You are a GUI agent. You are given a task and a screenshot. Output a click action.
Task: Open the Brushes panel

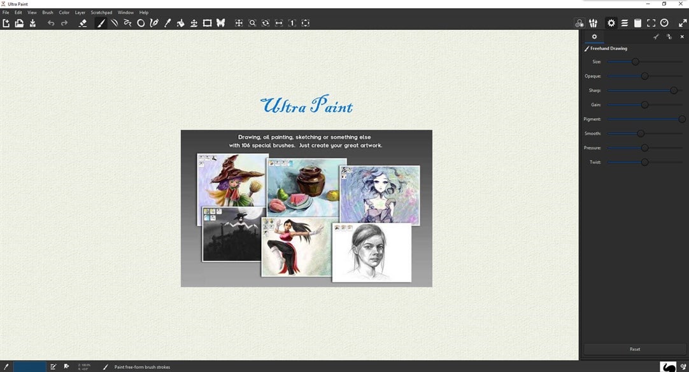click(593, 23)
